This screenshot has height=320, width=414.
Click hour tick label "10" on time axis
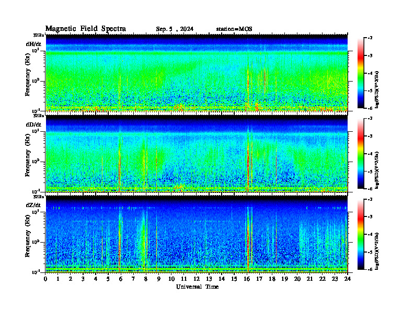(x=171, y=279)
